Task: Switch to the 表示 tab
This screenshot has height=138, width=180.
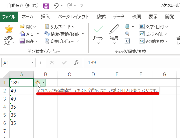Action: pos(153,17)
